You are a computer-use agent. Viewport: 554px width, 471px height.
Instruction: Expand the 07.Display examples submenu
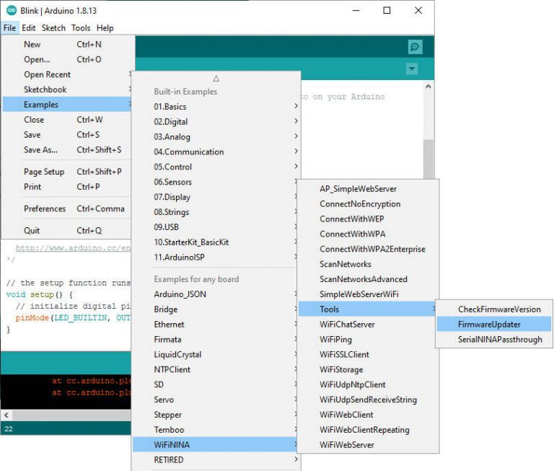pos(216,197)
